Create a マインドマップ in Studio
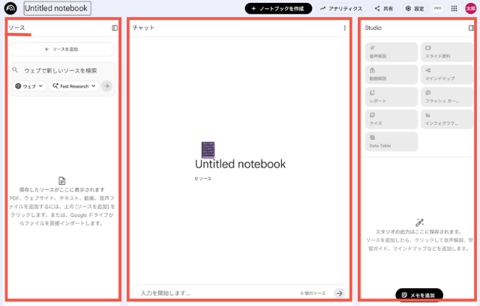The height and width of the screenshot is (306, 480). pyautogui.click(x=445, y=74)
